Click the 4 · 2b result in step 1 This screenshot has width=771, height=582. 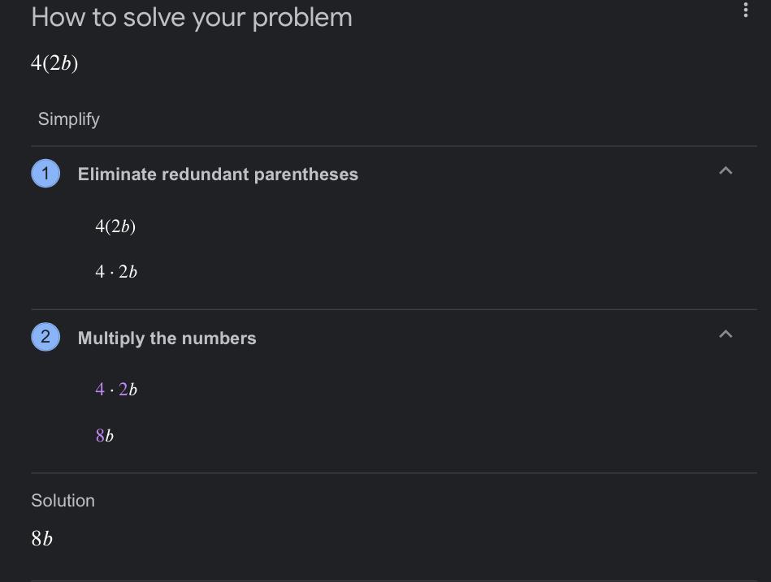click(116, 272)
